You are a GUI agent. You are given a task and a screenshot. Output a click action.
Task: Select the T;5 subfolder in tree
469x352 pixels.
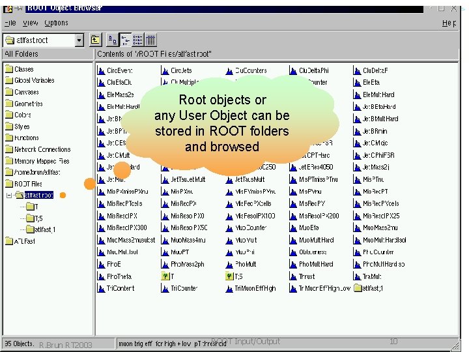pyautogui.click(x=35, y=218)
